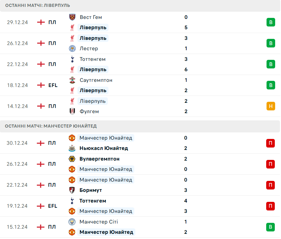Click the Fulham club crest
The image size is (281, 239).
[x=72, y=111]
